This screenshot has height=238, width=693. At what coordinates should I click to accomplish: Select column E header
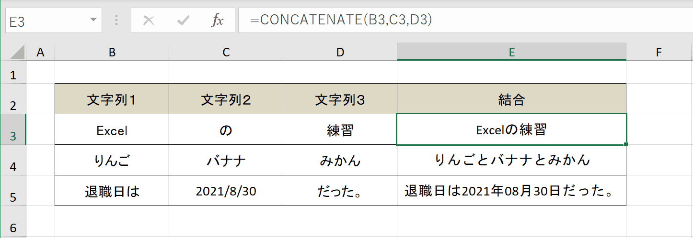click(x=512, y=52)
